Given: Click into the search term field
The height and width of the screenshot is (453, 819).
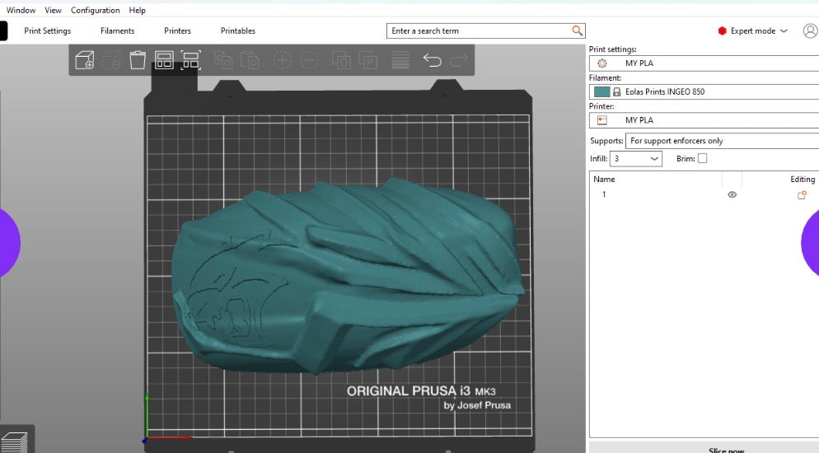Looking at the screenshot, I should coord(480,30).
